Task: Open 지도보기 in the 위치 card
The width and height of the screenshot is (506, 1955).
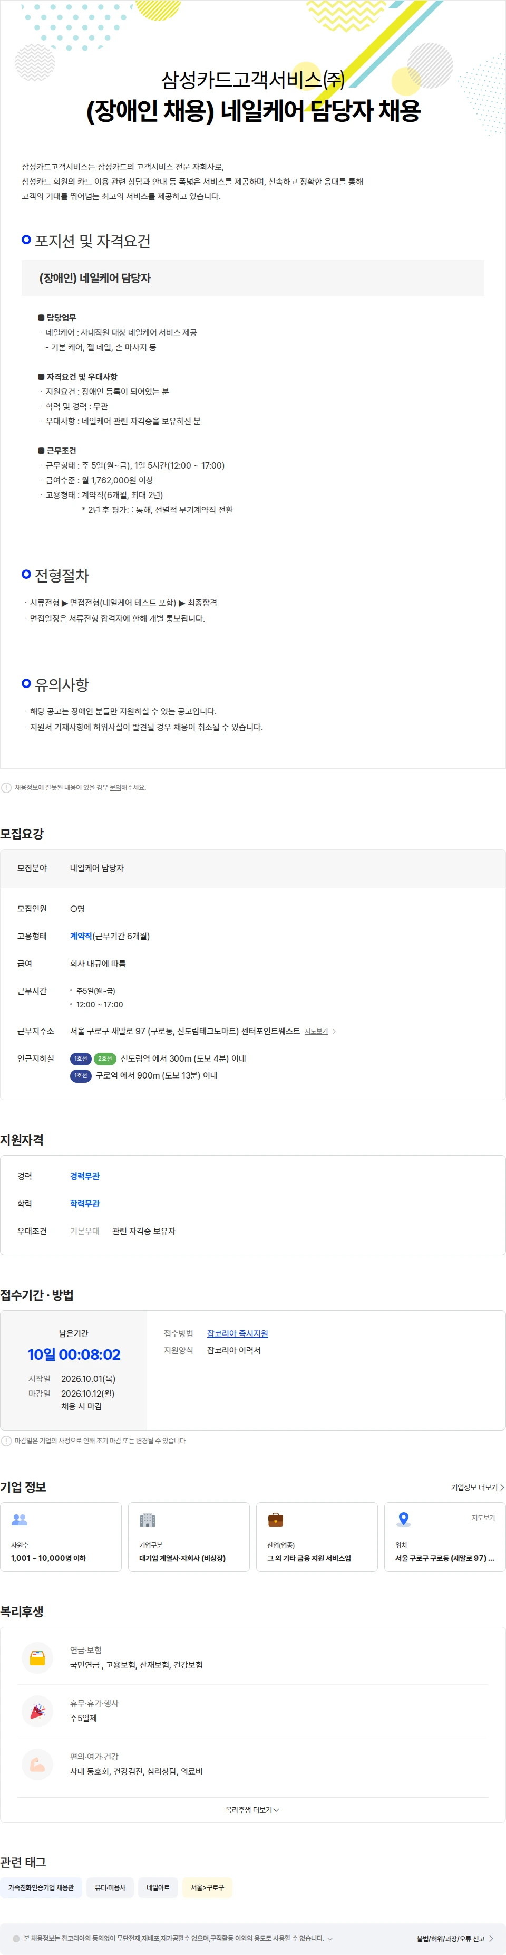Action: click(483, 1518)
